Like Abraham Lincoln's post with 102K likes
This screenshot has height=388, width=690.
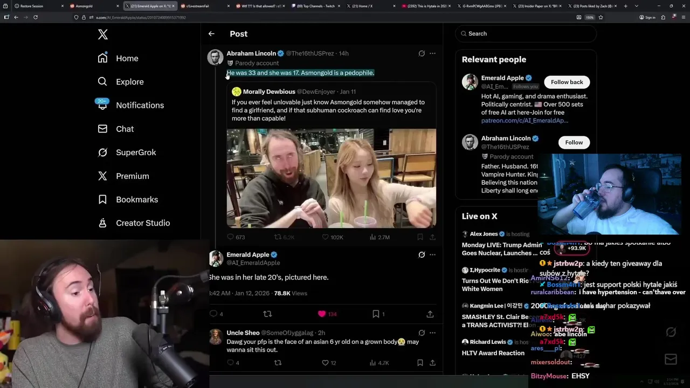[x=333, y=237]
